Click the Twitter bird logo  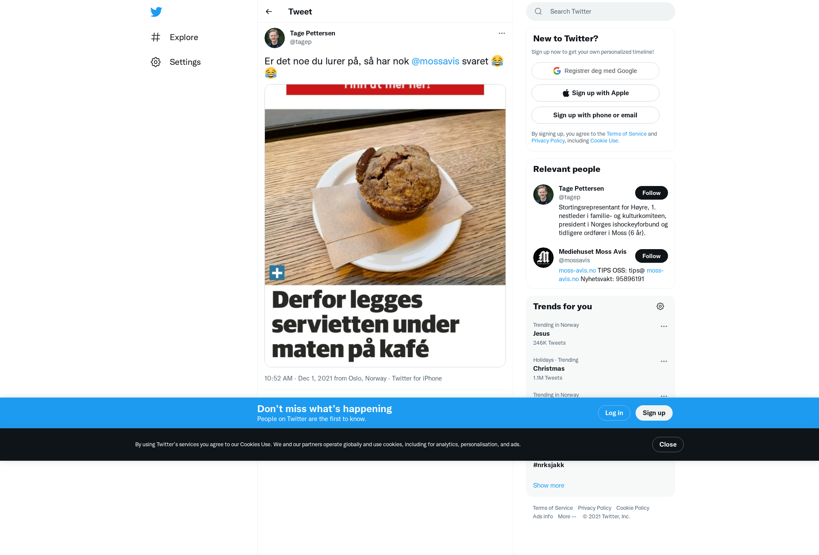[x=156, y=12]
